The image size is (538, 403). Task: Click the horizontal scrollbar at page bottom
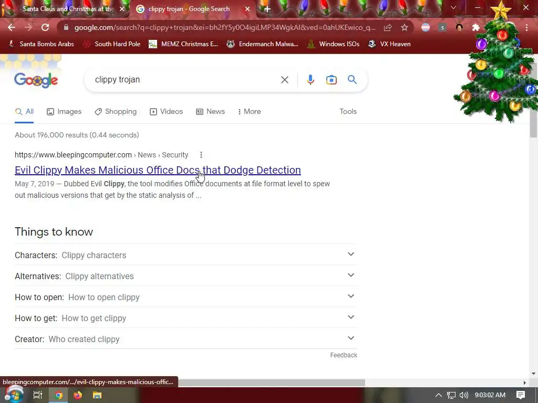coord(271,383)
